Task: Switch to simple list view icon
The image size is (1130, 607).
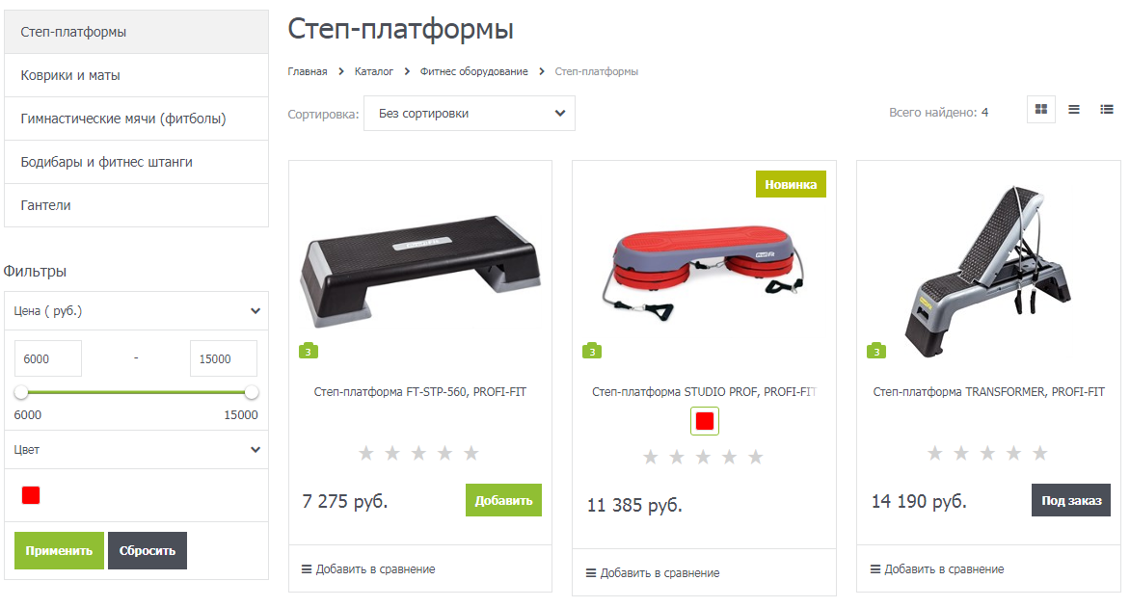Action: 1074,110
